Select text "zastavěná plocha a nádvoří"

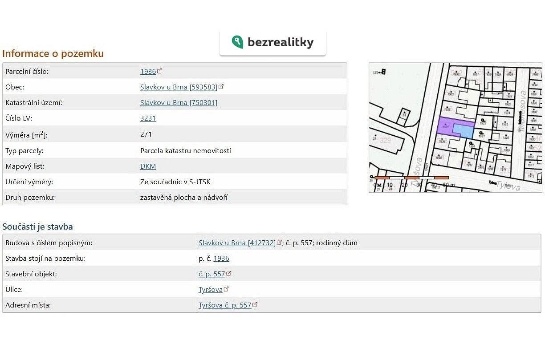[x=184, y=198]
